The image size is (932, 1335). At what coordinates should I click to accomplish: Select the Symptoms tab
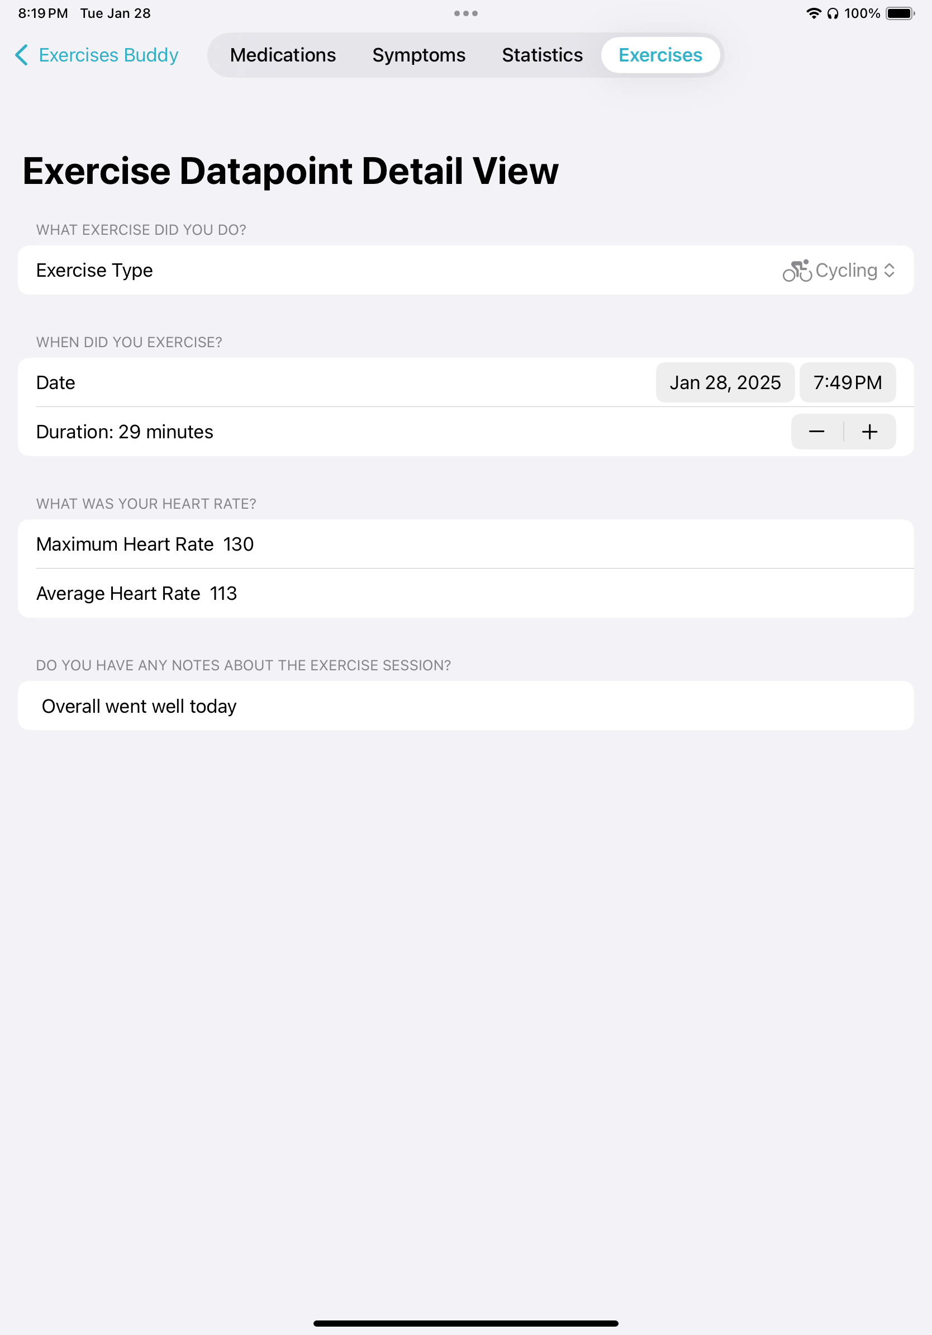419,55
